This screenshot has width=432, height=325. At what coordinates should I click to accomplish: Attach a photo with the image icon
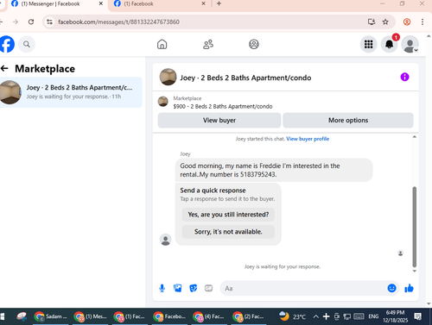point(178,288)
